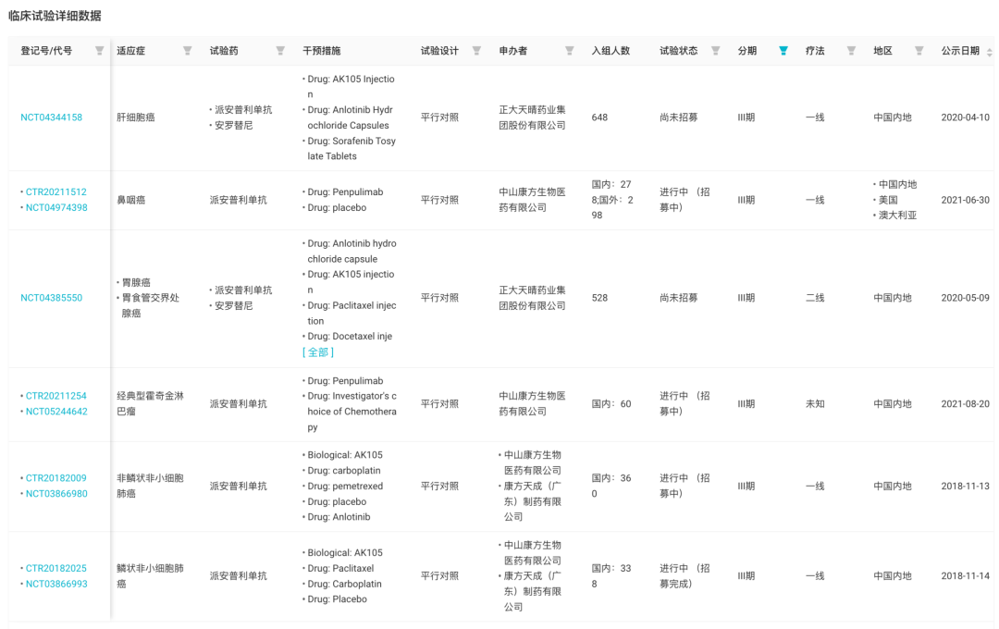Open trial CTR20211512
The width and height of the screenshot is (999, 629).
pos(56,191)
